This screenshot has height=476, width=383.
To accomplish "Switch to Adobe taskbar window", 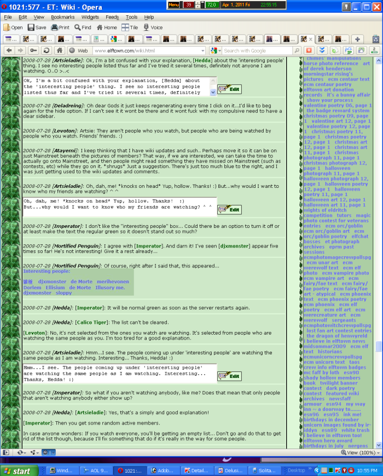I will coord(164,471).
